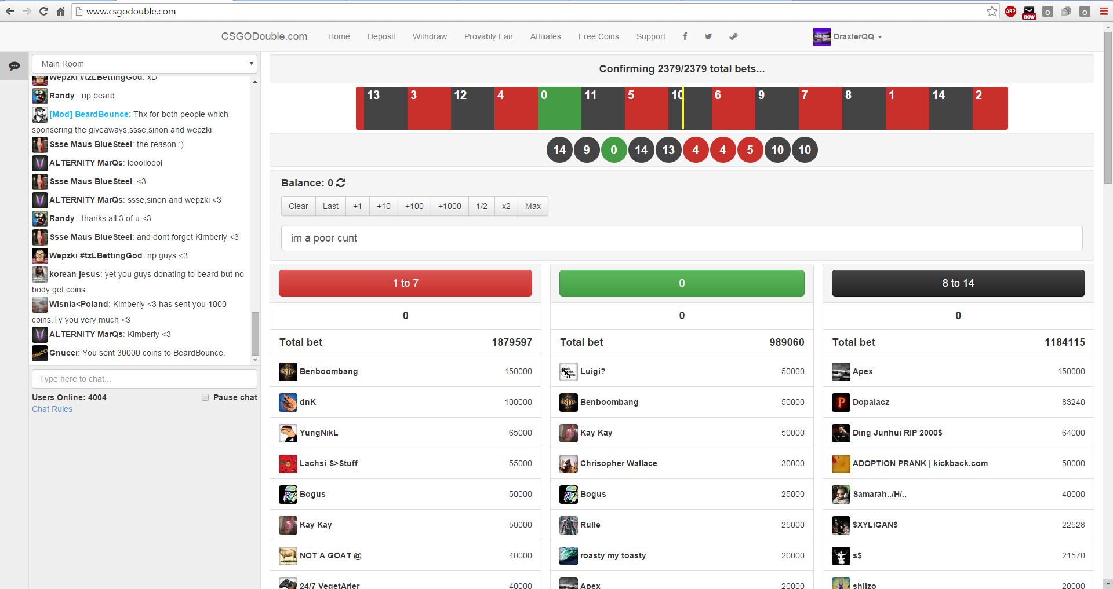The width and height of the screenshot is (1113, 589).
Task: Double the bet with x2
Action: (506, 206)
